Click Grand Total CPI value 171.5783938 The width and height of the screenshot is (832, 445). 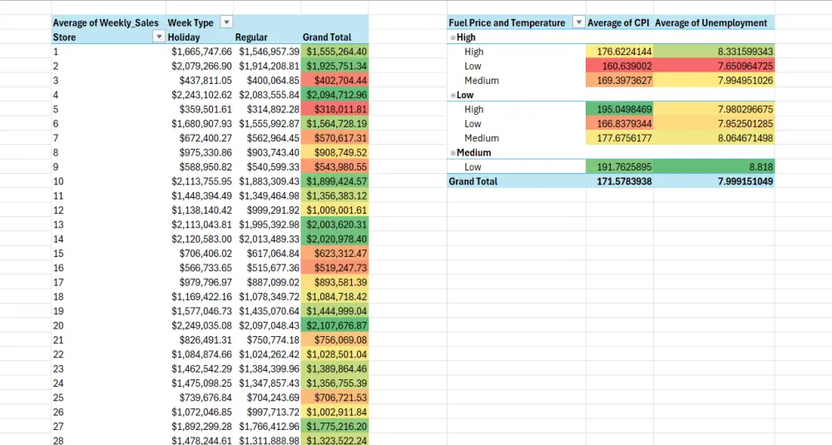(x=620, y=181)
